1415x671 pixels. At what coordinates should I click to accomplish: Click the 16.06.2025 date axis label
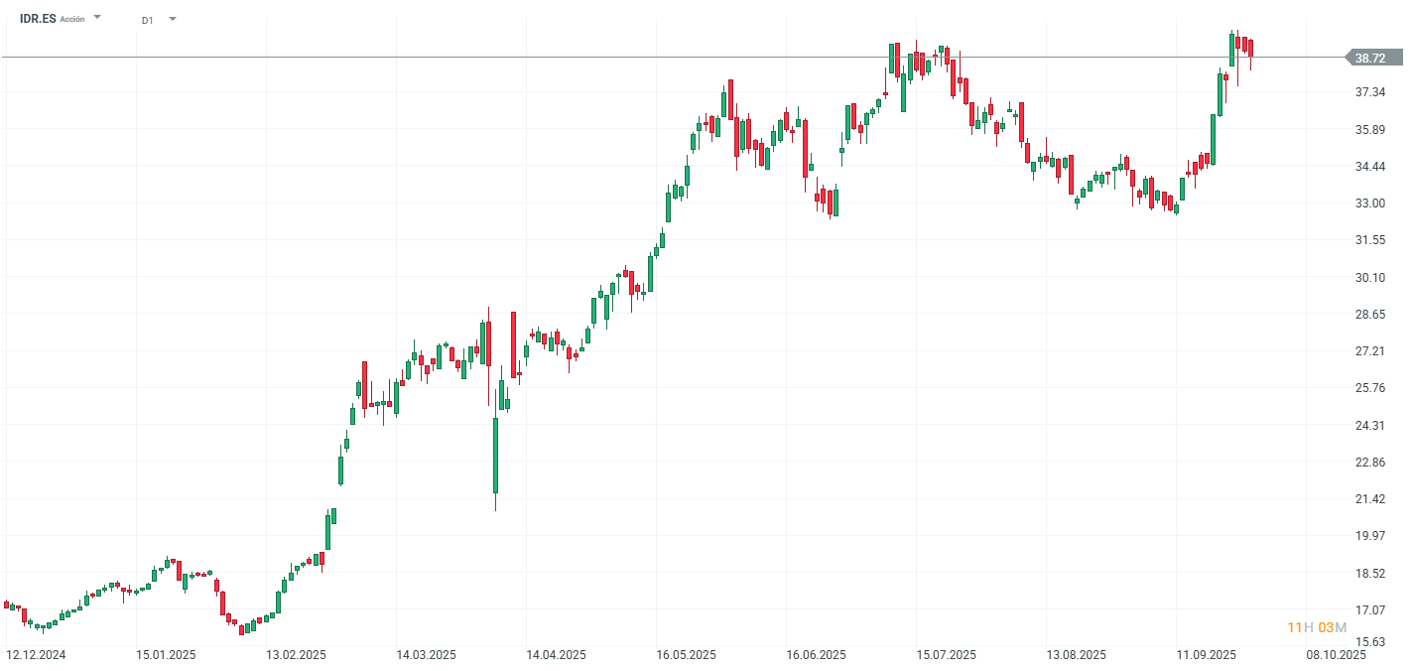point(816,655)
